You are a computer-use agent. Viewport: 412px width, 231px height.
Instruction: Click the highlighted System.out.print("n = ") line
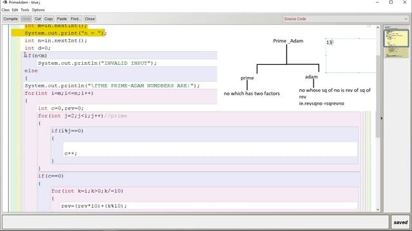pos(66,33)
